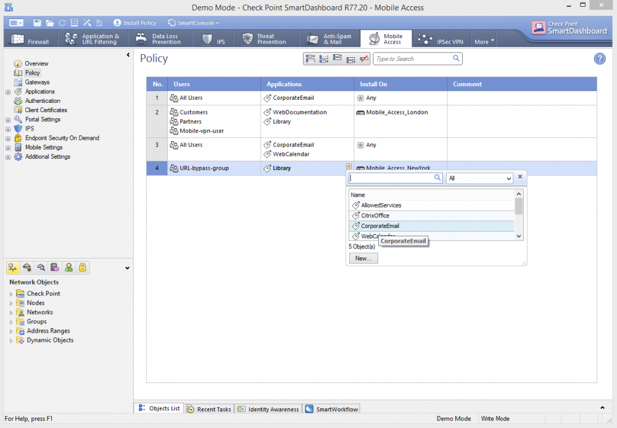Show resources icon in object bar
This screenshot has height=428, width=617.
[x=41, y=268]
